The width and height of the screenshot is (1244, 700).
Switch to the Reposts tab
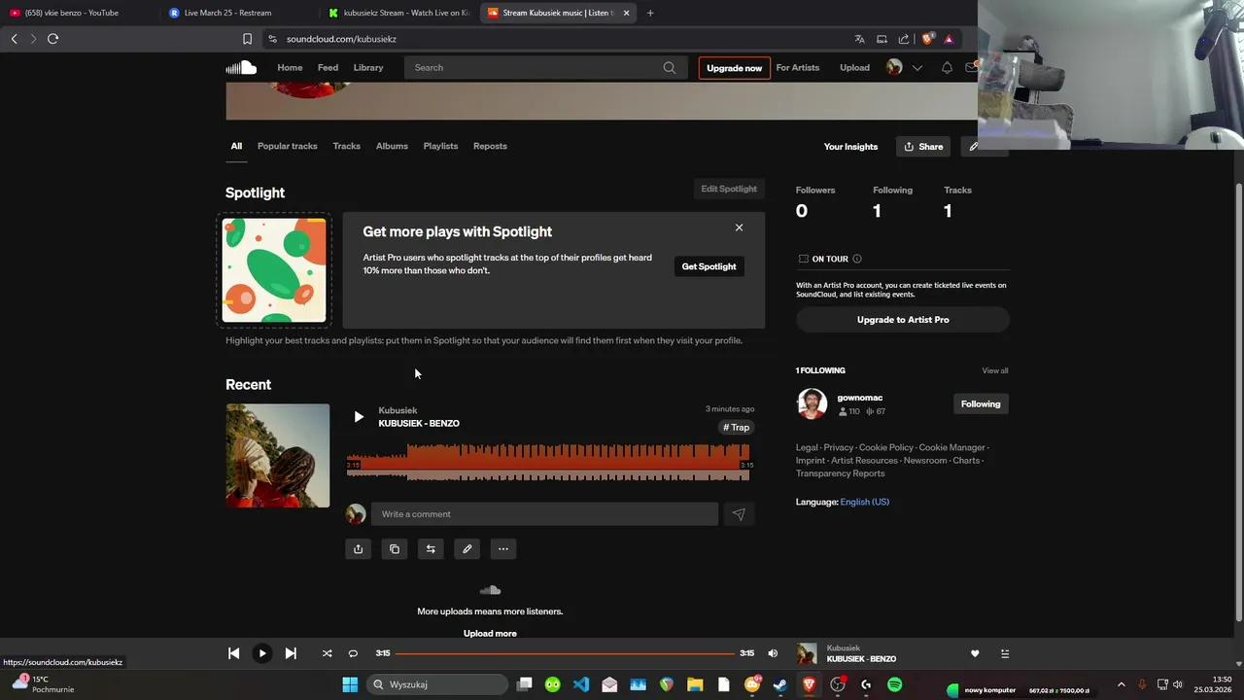[490, 146]
